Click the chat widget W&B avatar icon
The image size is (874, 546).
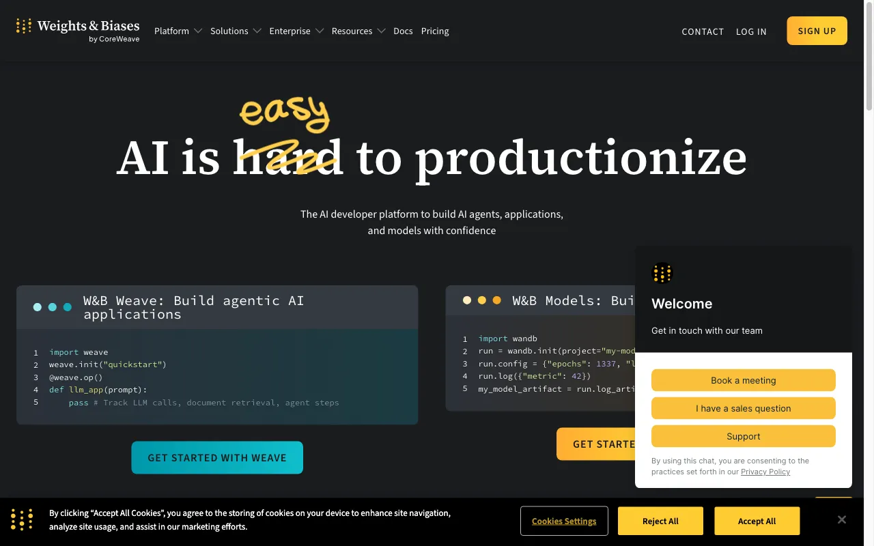point(662,273)
